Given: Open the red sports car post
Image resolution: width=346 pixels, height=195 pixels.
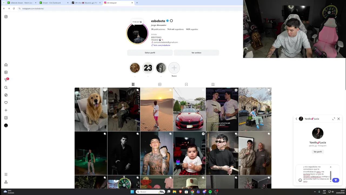Looking at the screenshot, I should click(189, 109).
